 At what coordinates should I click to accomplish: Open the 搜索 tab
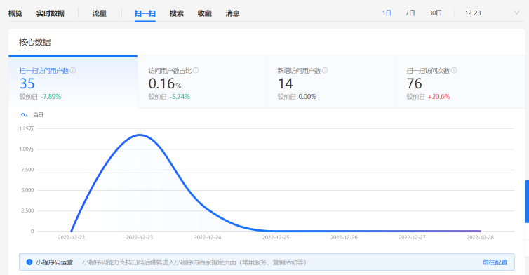[176, 13]
